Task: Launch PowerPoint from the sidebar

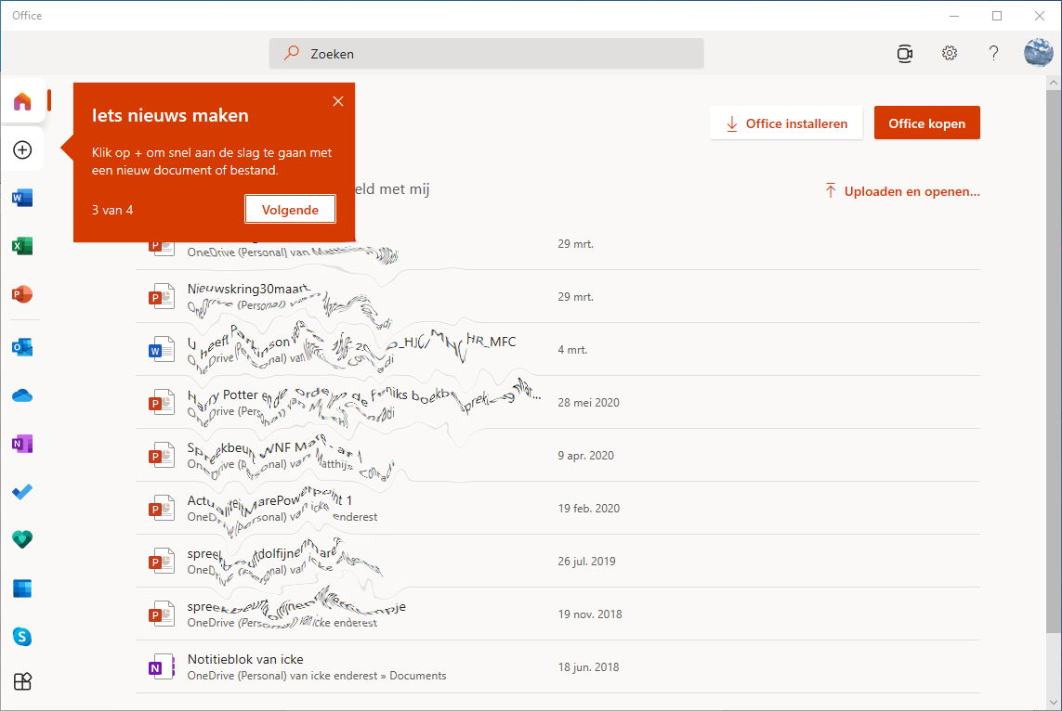Action: pos(22,294)
